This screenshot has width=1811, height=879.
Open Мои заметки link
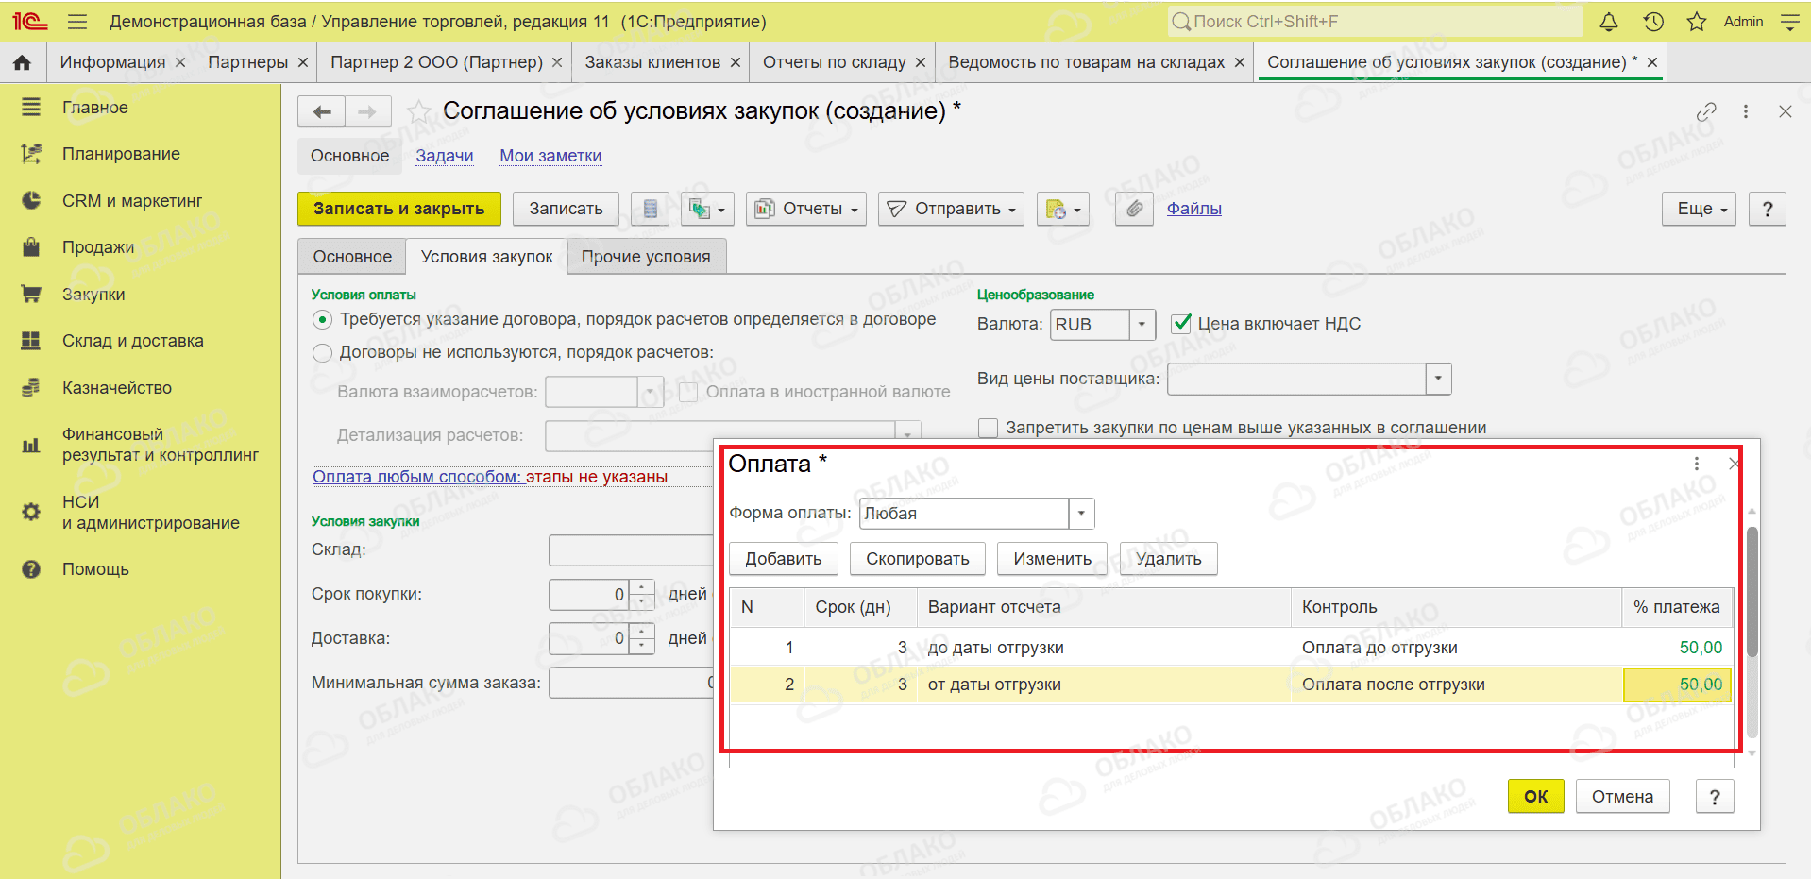click(550, 156)
